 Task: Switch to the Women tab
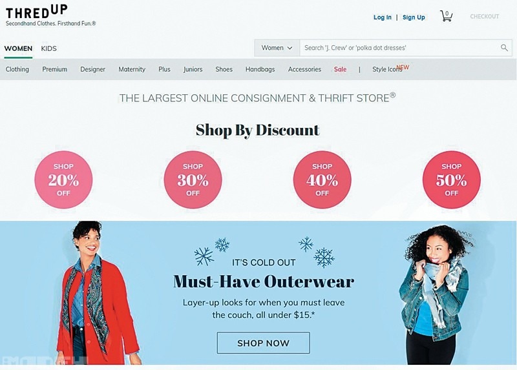click(x=18, y=48)
